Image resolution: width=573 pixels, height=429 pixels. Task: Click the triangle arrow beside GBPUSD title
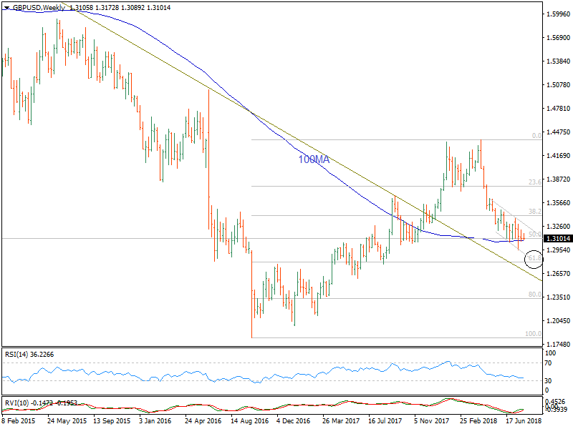tap(6, 8)
